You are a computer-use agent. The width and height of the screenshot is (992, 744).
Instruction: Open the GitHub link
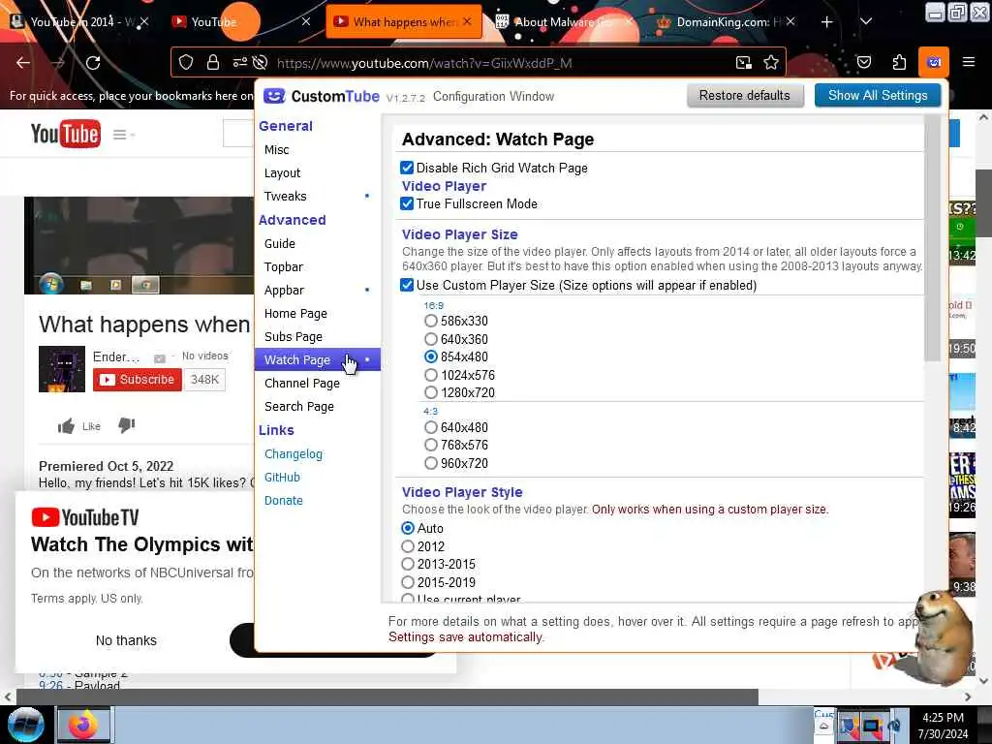point(282,477)
